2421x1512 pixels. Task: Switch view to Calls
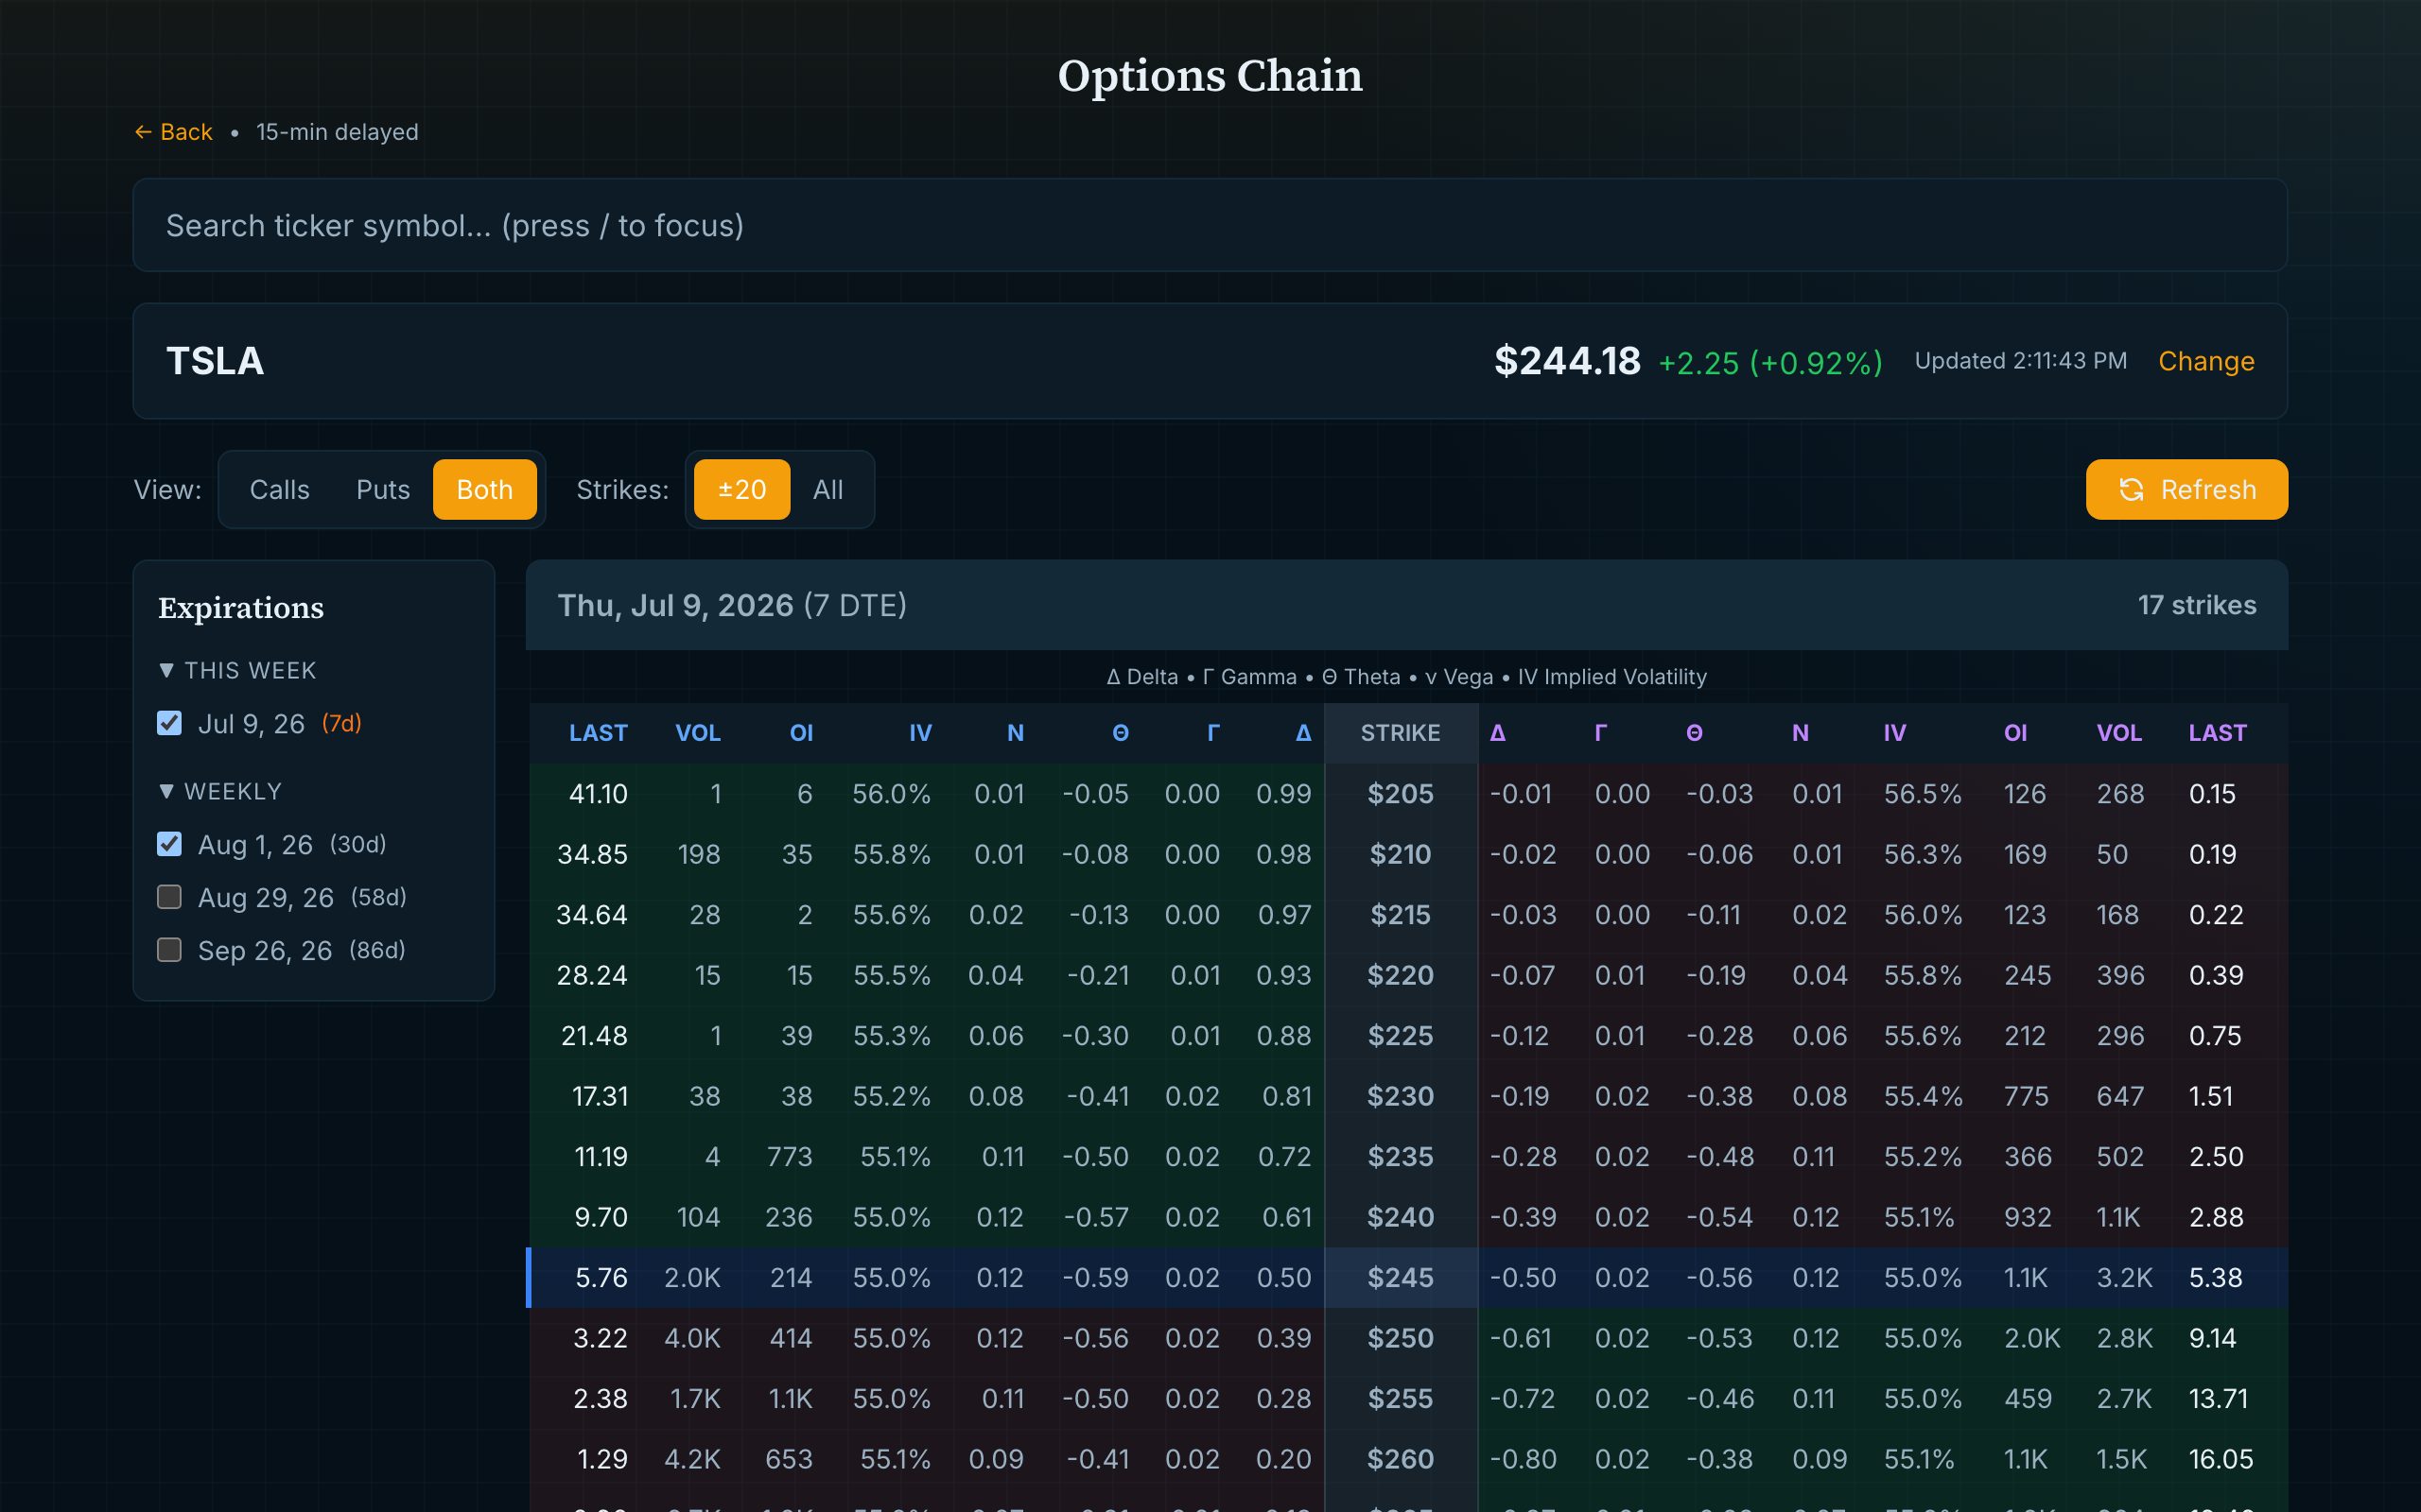point(279,489)
